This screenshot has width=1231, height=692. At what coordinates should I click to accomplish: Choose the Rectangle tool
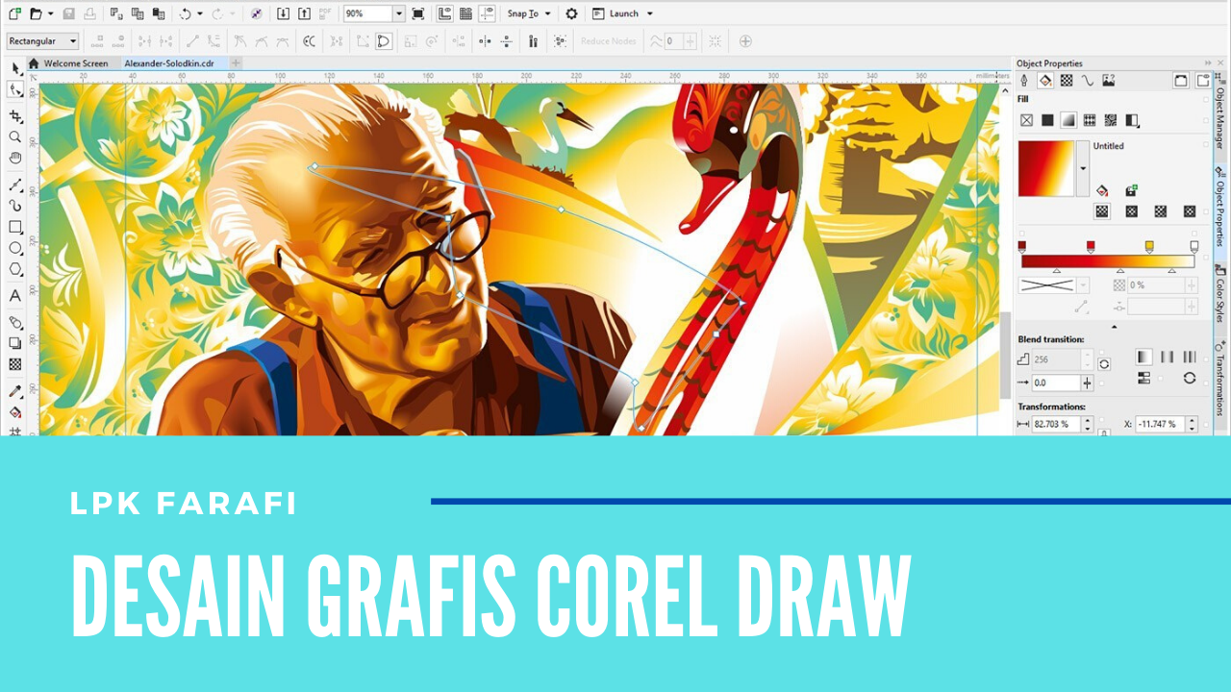coord(15,227)
